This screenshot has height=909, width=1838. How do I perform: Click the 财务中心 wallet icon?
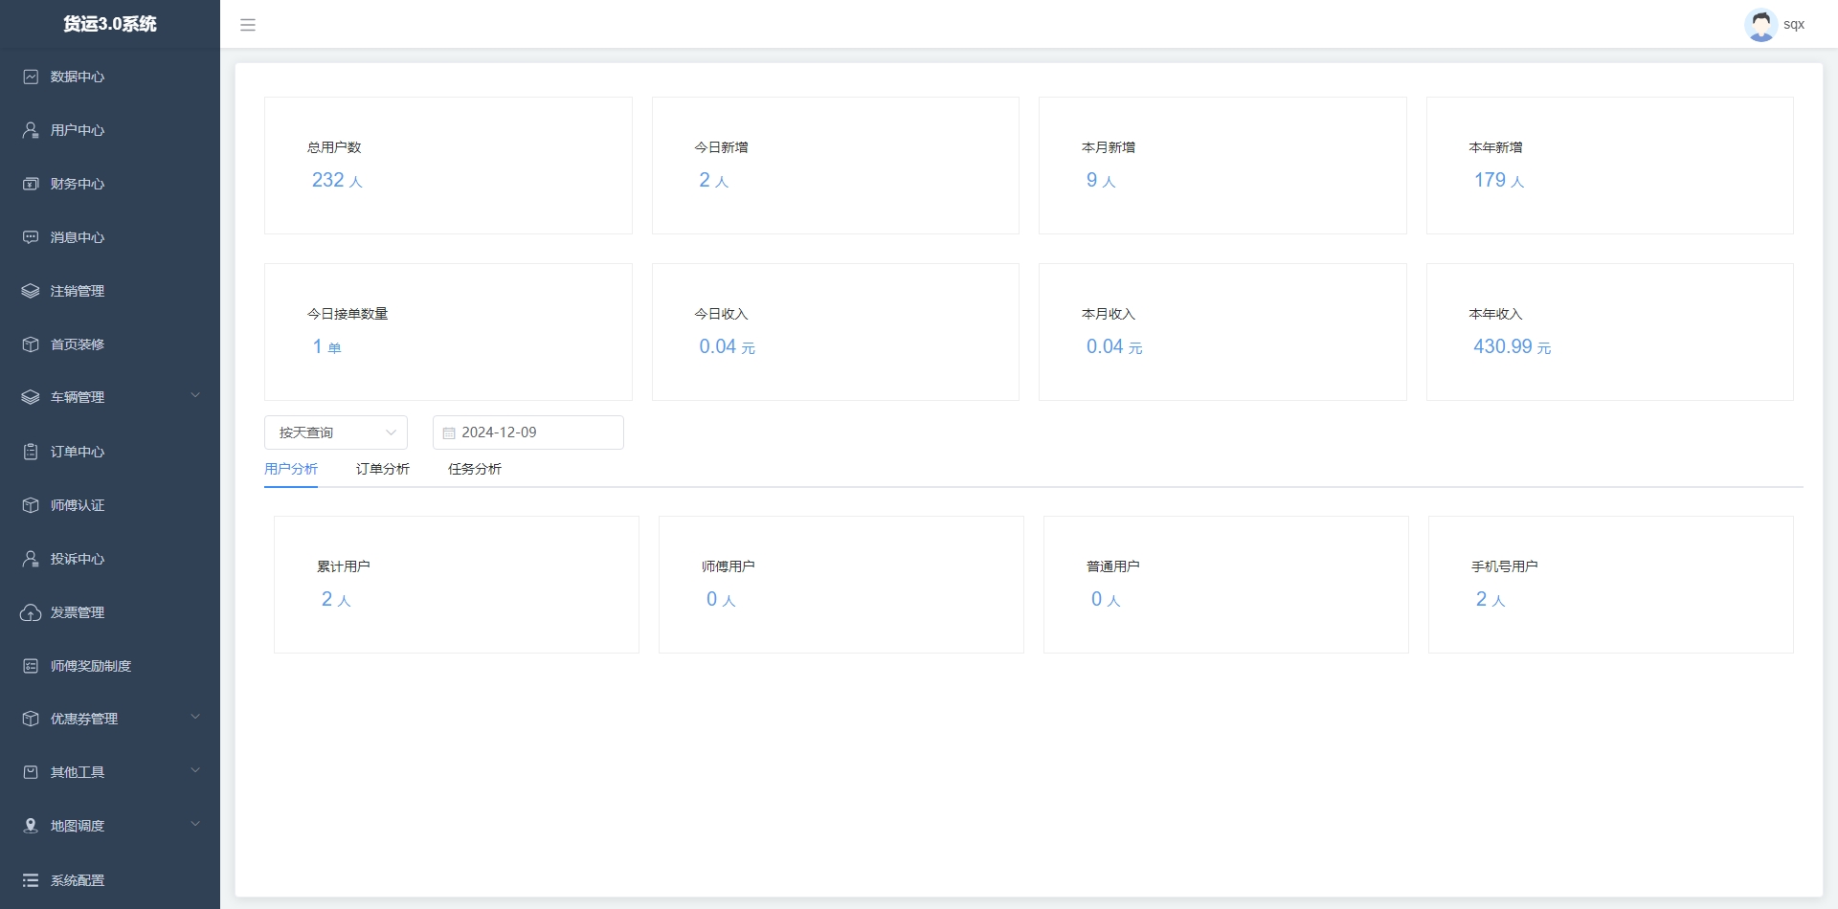tap(31, 184)
